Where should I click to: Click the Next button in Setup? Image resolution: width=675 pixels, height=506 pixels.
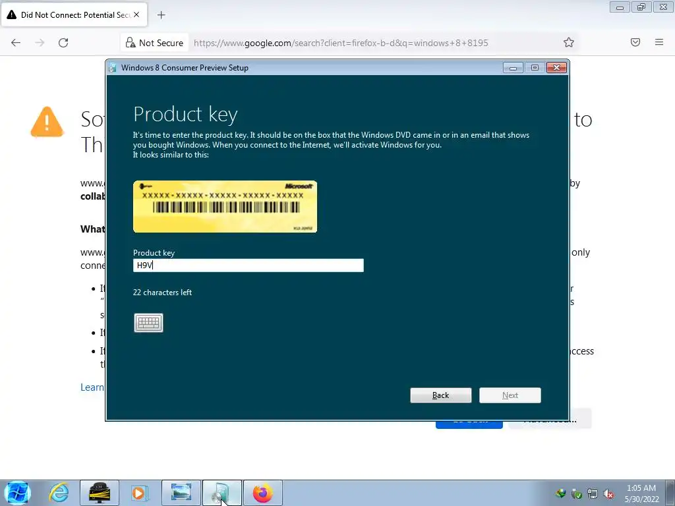(x=510, y=395)
